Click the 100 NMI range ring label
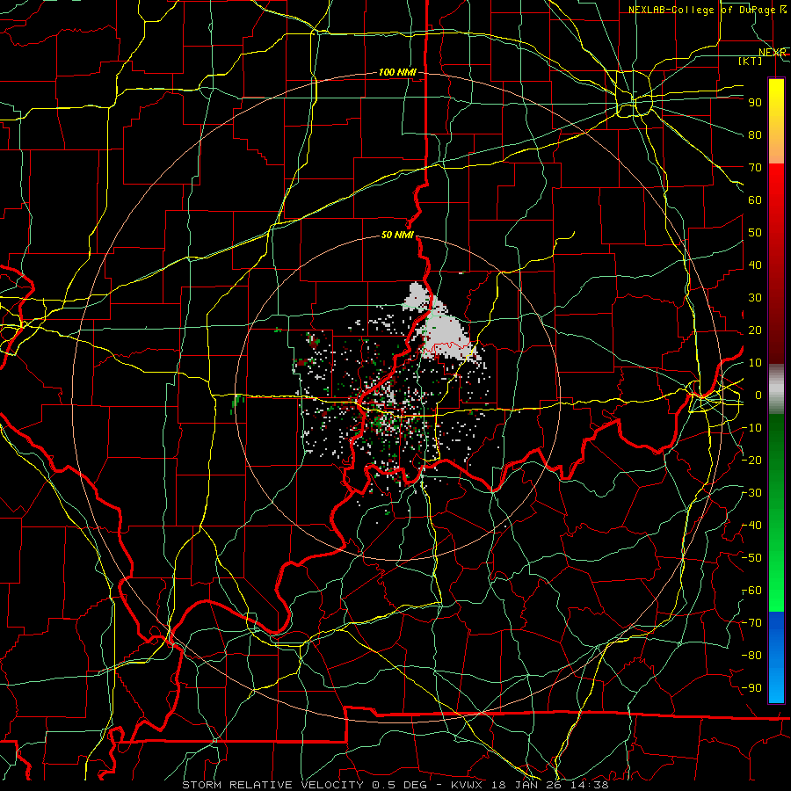Screen dimensions: 791x791 396,73
